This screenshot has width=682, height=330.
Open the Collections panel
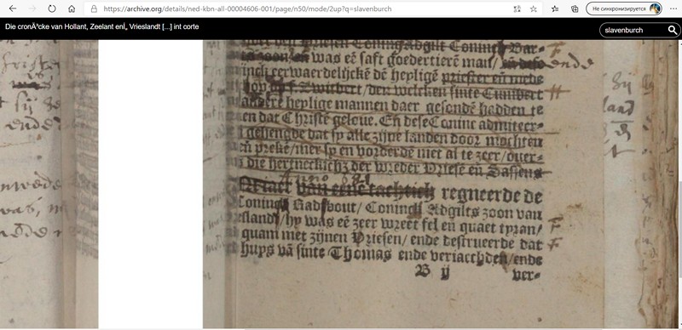(x=575, y=9)
